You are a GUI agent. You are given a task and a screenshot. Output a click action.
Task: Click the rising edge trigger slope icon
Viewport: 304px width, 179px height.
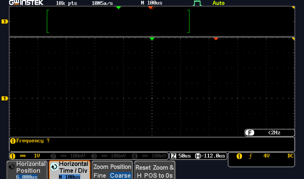coord(250,156)
